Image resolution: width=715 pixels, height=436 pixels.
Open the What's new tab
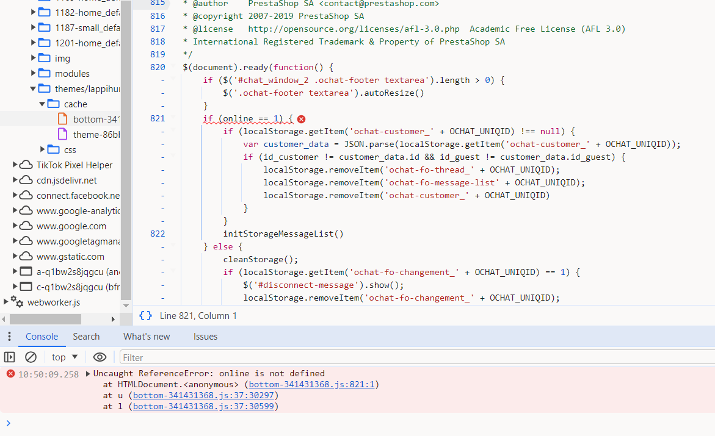[x=147, y=337]
